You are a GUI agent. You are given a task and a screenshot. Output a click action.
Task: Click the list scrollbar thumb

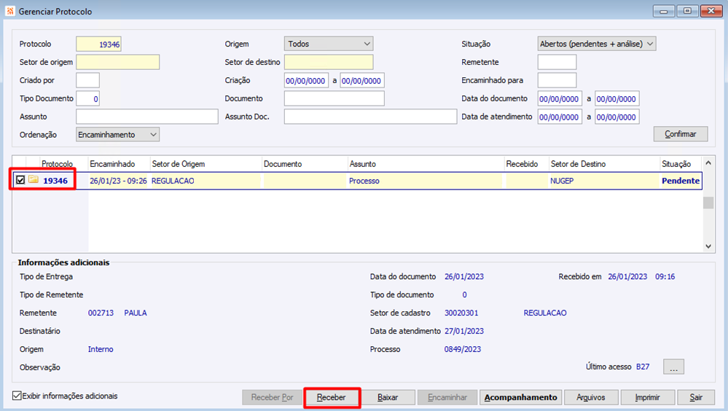coord(708,203)
